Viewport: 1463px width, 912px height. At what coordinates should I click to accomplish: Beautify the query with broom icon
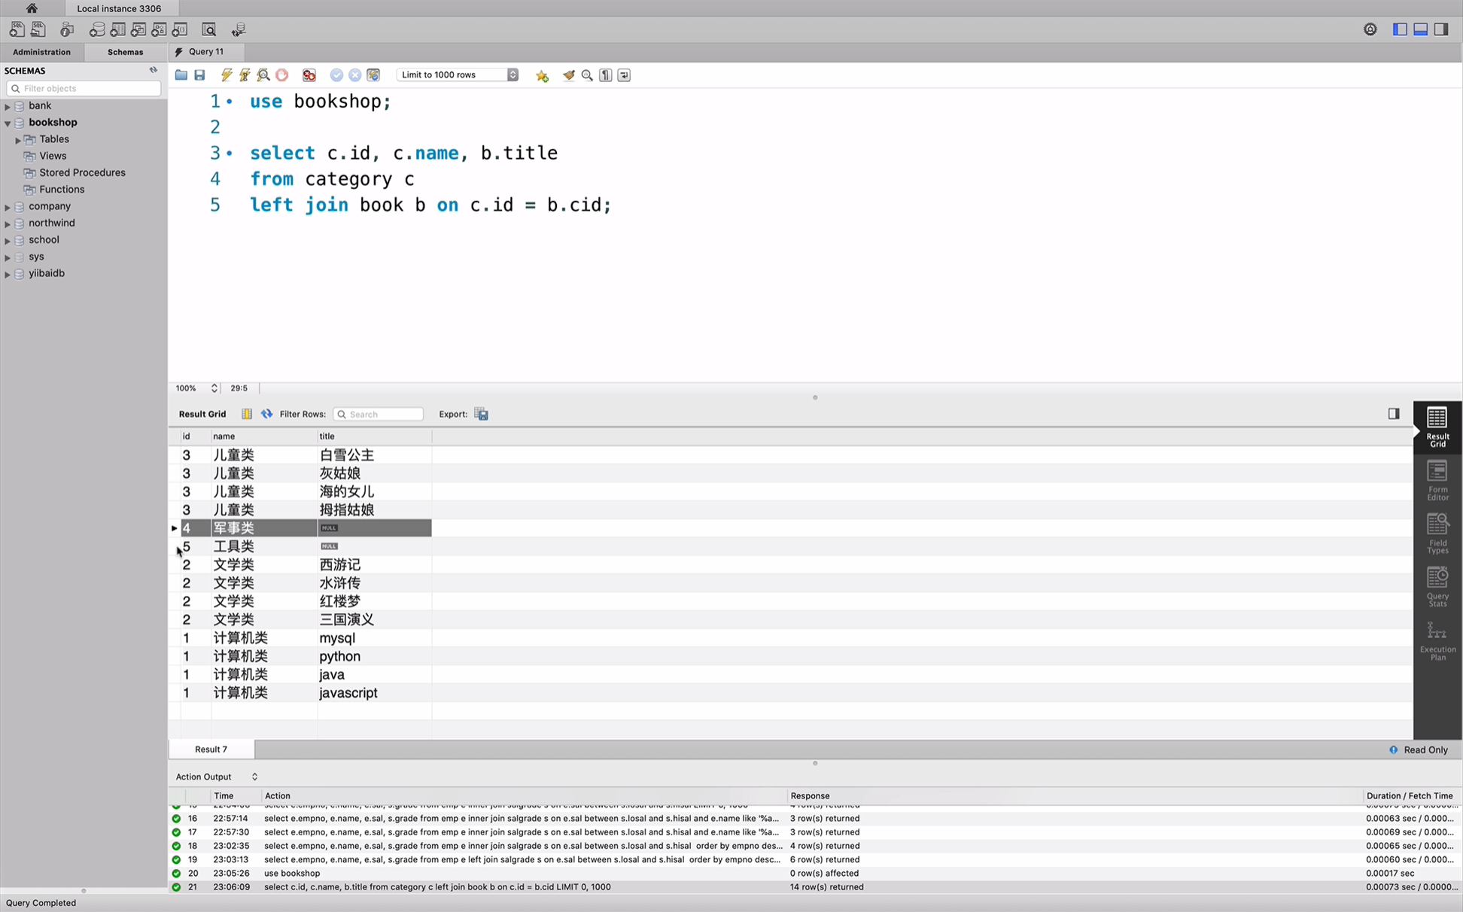569,75
